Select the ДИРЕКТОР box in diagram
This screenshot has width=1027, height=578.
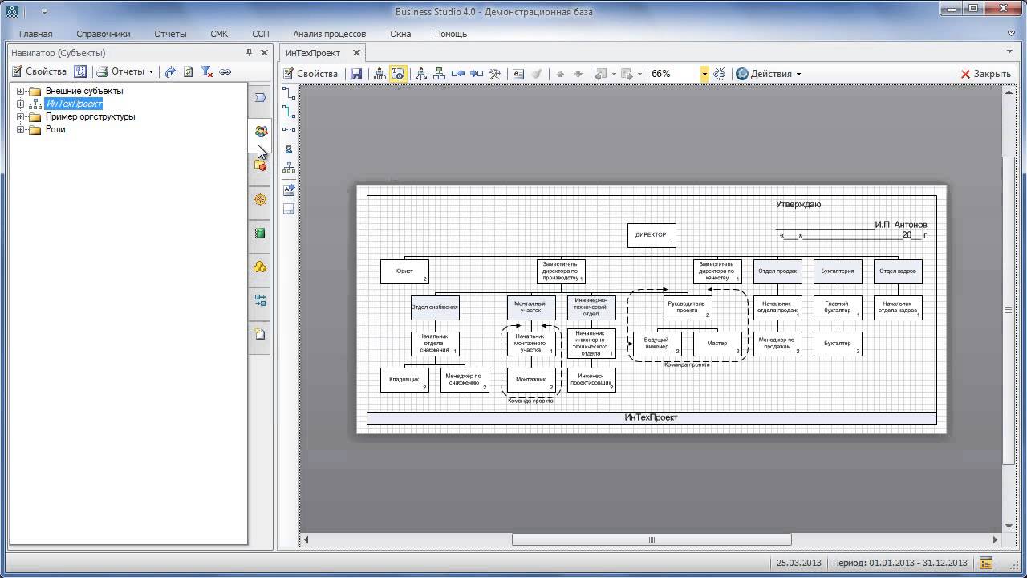tap(652, 235)
